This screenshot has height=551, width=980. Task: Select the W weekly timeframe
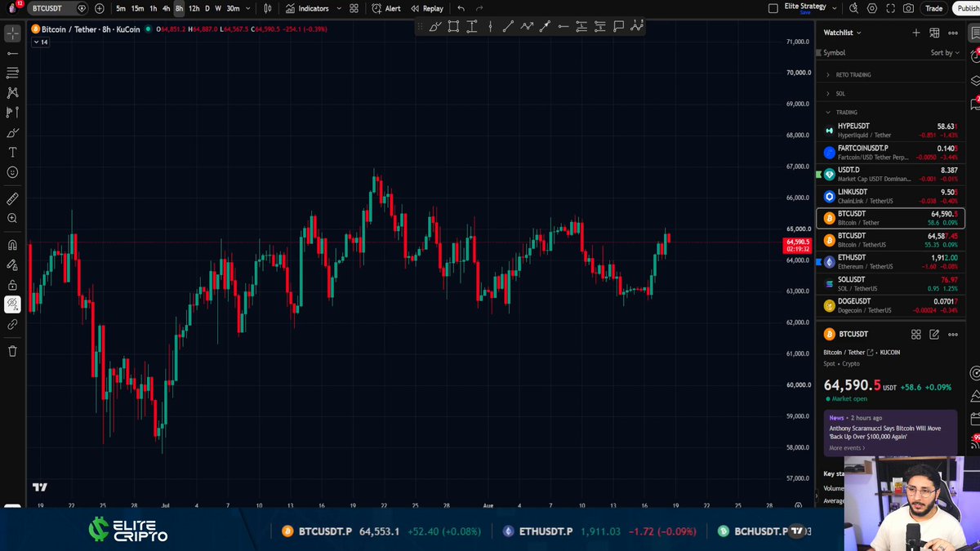click(x=218, y=8)
